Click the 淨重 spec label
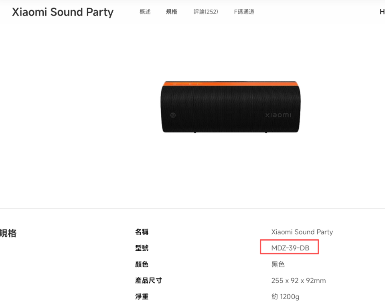The image size is (385, 306). tap(142, 297)
